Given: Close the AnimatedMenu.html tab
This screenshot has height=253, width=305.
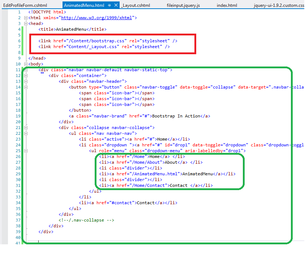Looking at the screenshot, I should tap(116, 5).
